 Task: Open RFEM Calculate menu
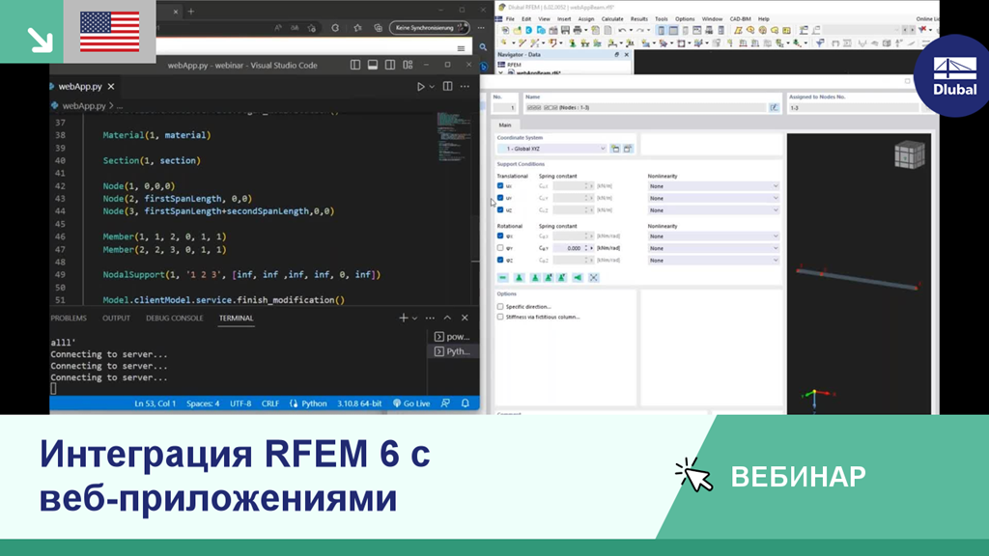pos(611,19)
